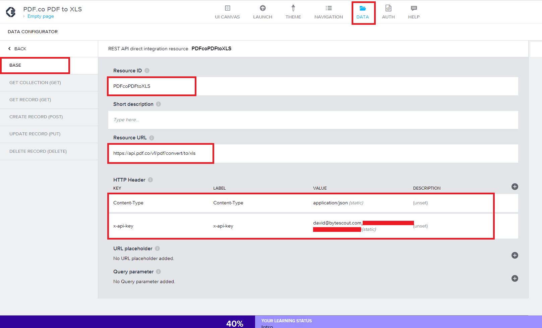Add a URL placeholder with plus icon
Screen dimensions: 542x328
coord(515,255)
